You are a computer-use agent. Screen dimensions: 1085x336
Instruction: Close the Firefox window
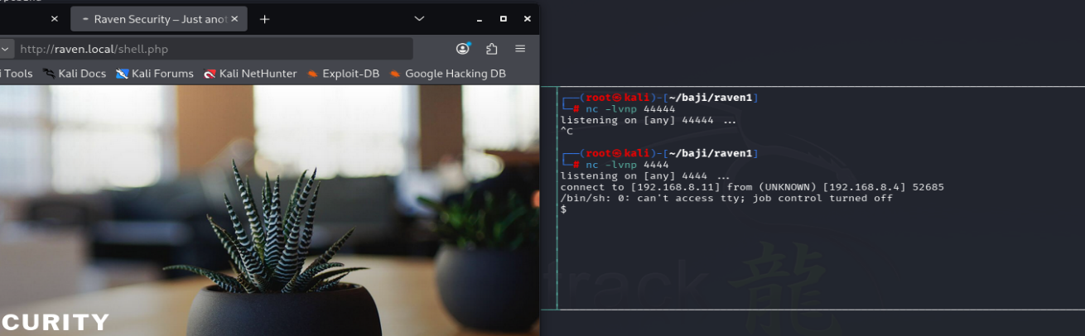527,18
